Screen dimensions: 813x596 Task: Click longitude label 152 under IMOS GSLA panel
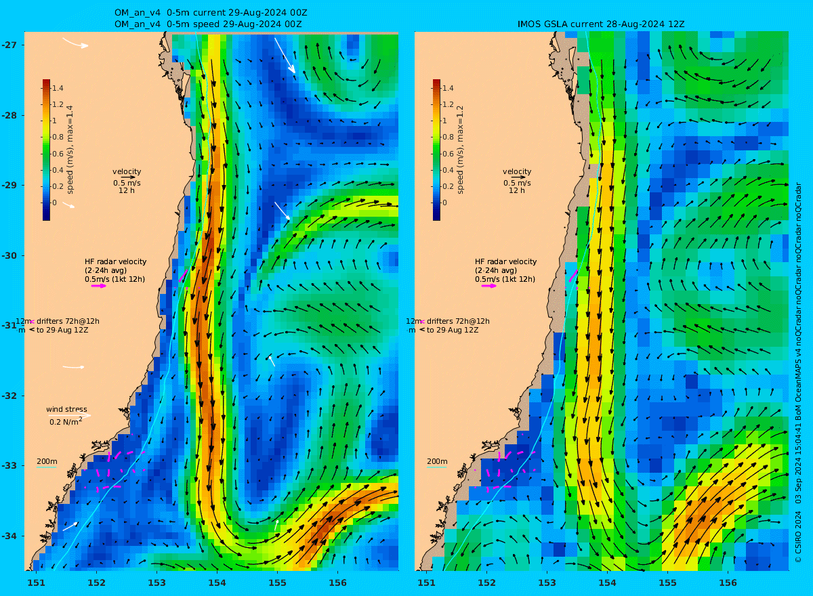(486, 583)
